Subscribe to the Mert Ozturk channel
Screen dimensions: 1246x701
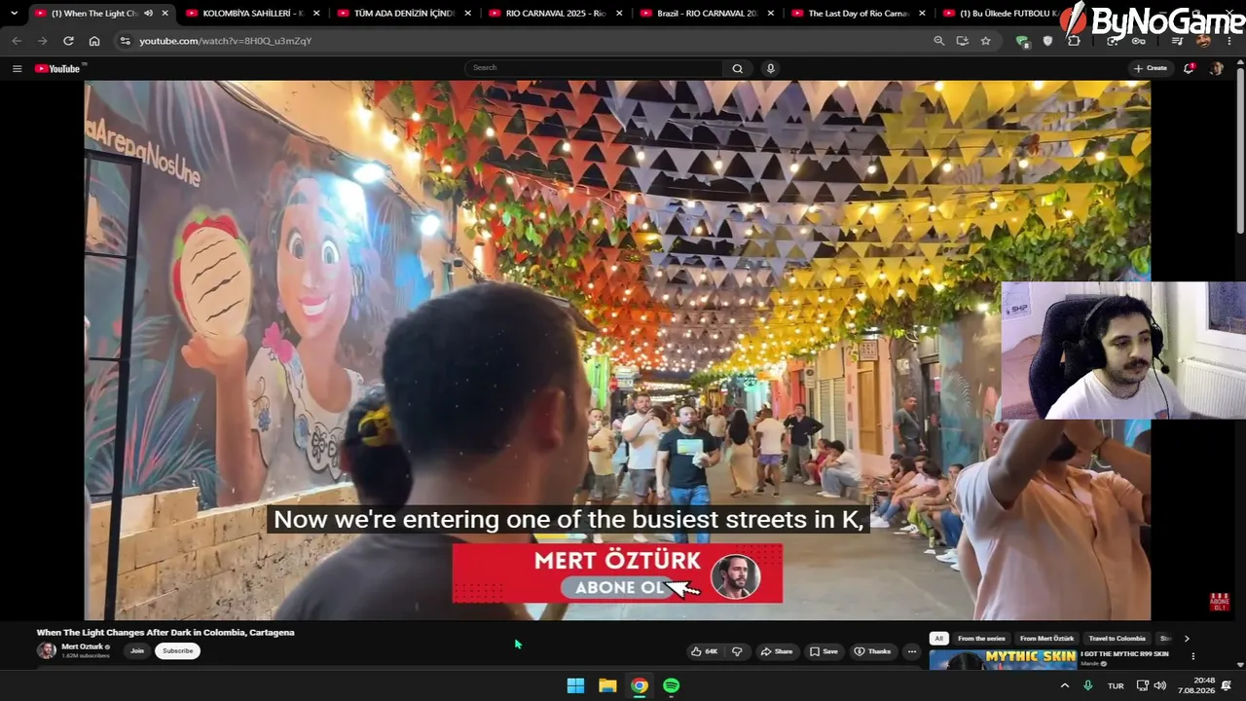(x=178, y=650)
